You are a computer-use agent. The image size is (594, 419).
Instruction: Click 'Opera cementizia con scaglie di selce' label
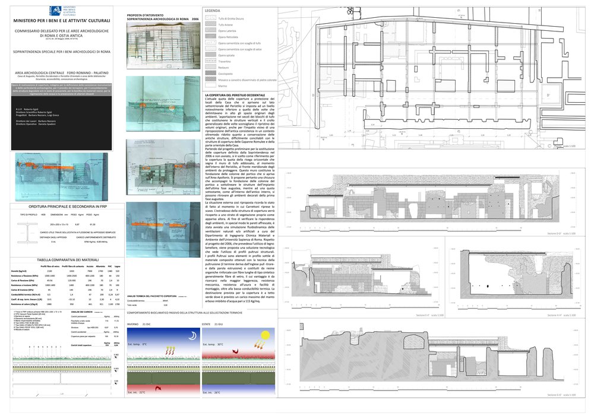(x=240, y=49)
